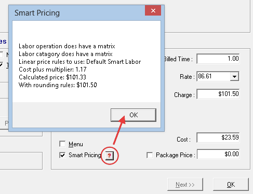Click the Billed Time input field
Screen dimensions: 253x194
218,59
